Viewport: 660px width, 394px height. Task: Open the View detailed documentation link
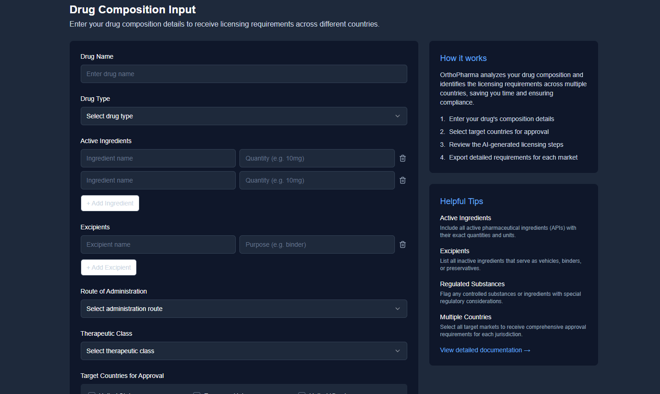point(485,350)
